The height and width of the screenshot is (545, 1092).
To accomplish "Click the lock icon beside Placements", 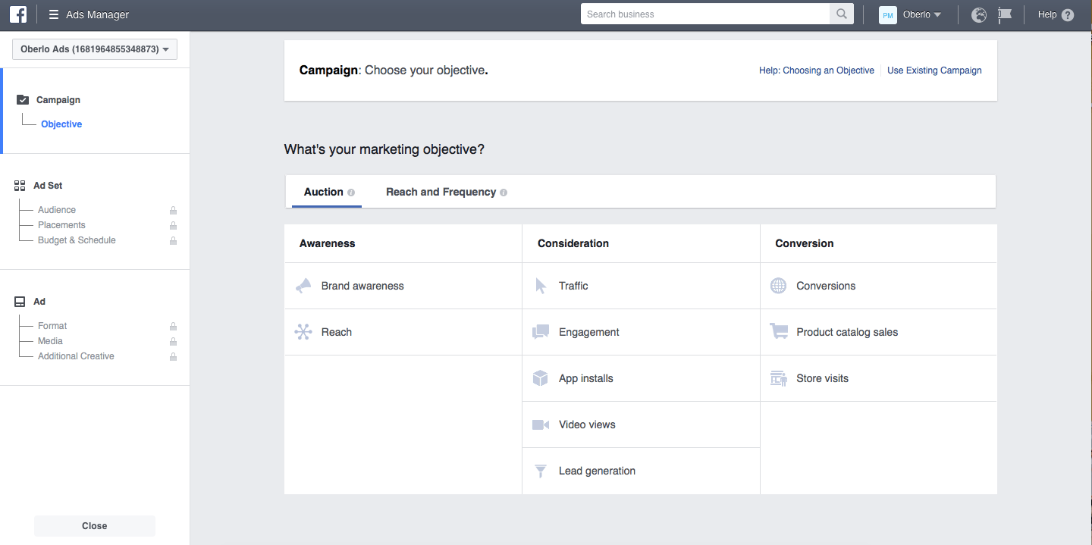I will 173,225.
